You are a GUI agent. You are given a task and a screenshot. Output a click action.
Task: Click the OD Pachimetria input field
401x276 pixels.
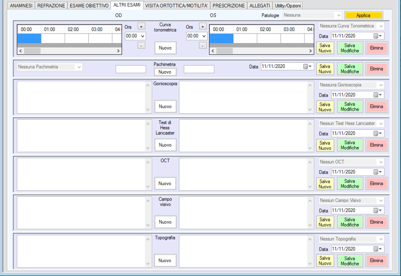[x=131, y=69]
